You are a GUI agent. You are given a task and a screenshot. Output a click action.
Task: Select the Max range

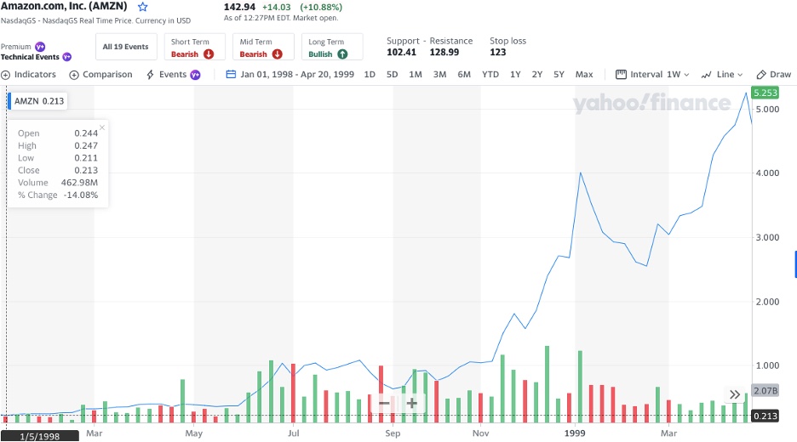click(584, 74)
